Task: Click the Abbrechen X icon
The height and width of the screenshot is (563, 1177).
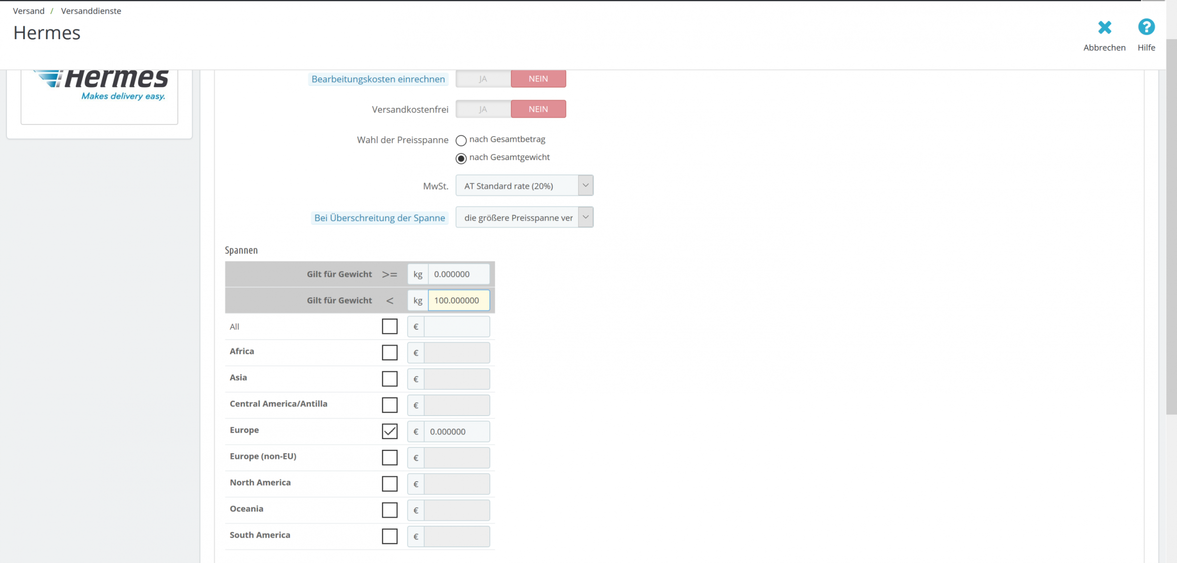Action: click(1104, 27)
